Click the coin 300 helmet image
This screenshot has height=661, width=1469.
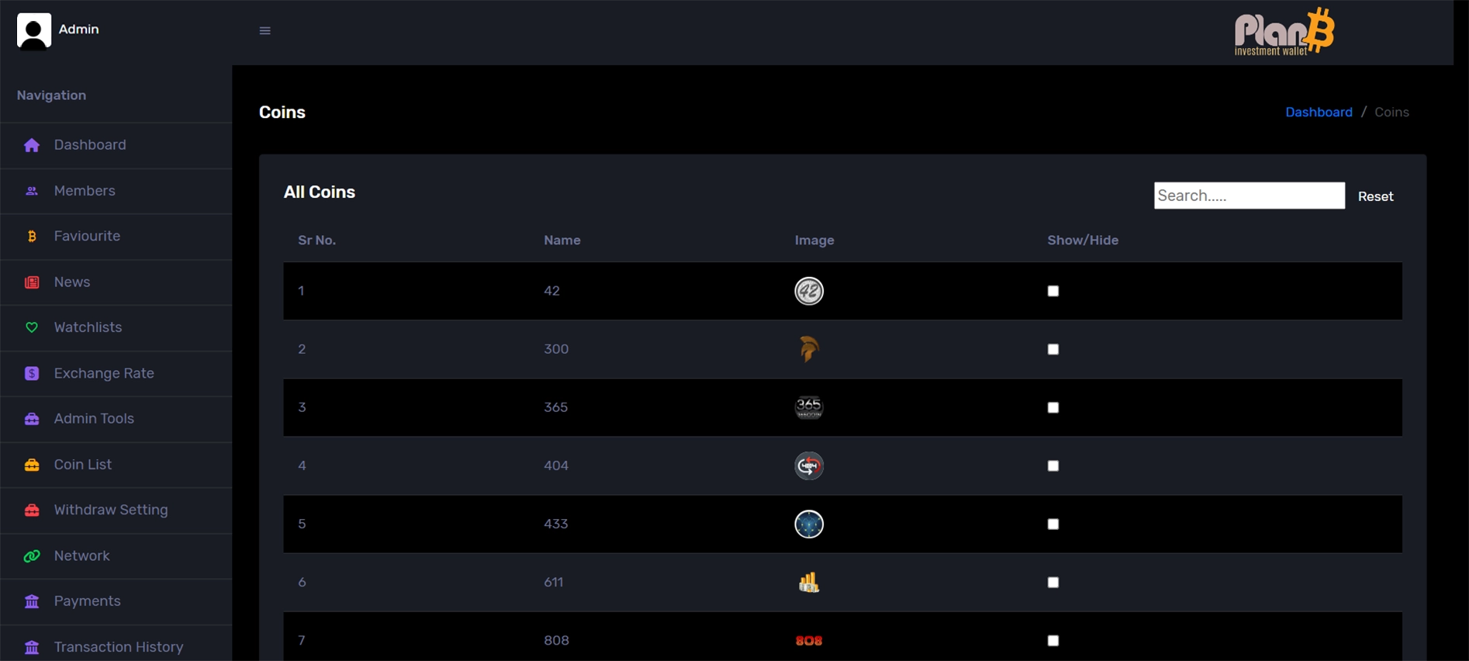[x=809, y=349]
